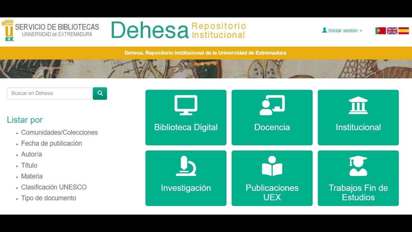The image size is (412, 232).
Task: Select the first carousel indicator dot
Action: click(196, 64)
